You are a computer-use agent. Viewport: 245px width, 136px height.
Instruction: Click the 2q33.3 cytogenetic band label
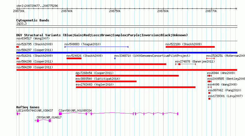coord(21,24)
